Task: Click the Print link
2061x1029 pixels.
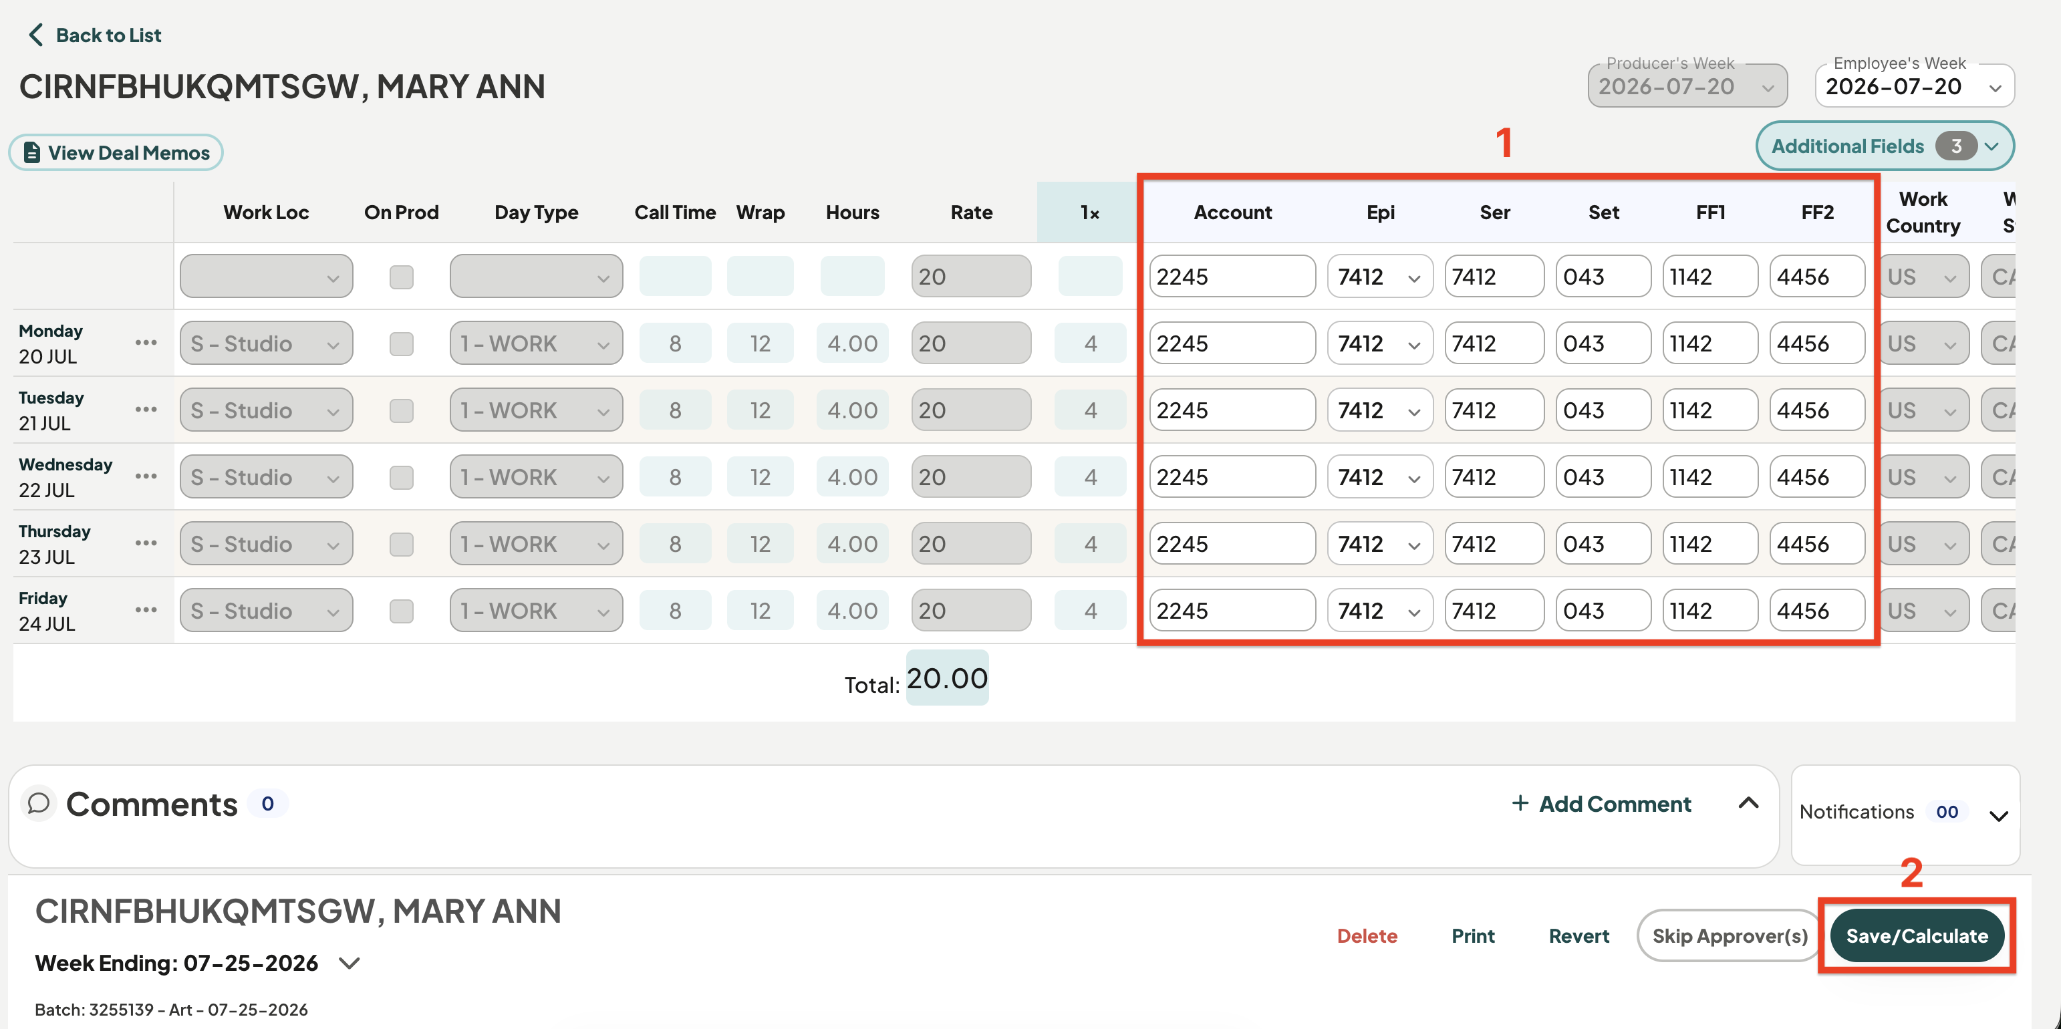Action: pyautogui.click(x=1472, y=935)
